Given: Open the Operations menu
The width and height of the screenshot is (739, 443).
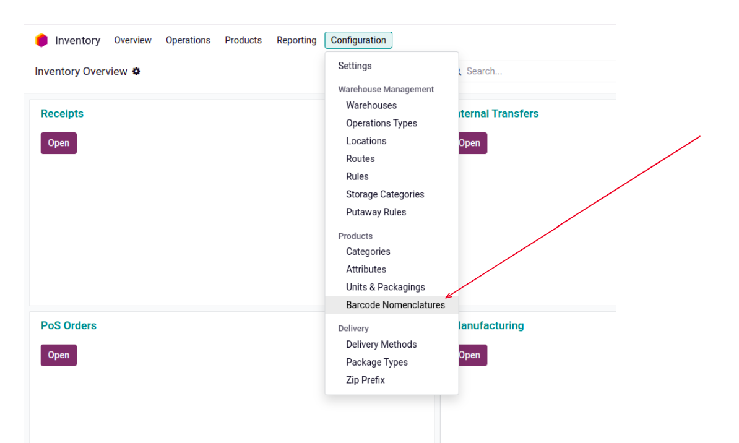Looking at the screenshot, I should (188, 40).
